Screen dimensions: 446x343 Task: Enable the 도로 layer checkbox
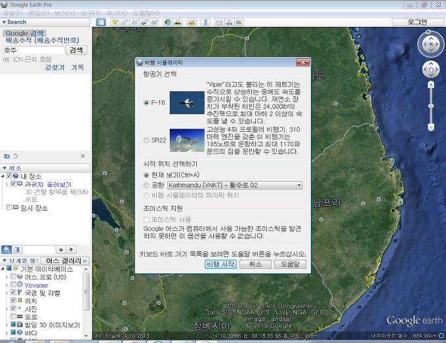pyautogui.click(x=13, y=316)
